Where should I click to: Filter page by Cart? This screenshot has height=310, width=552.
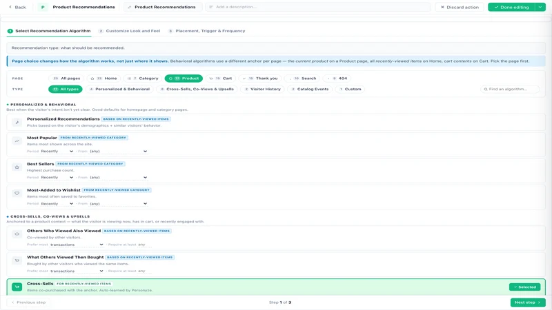point(220,79)
